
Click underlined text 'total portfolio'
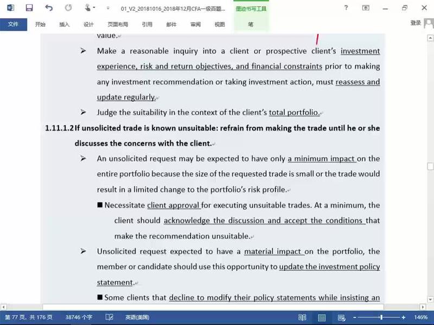click(x=293, y=113)
